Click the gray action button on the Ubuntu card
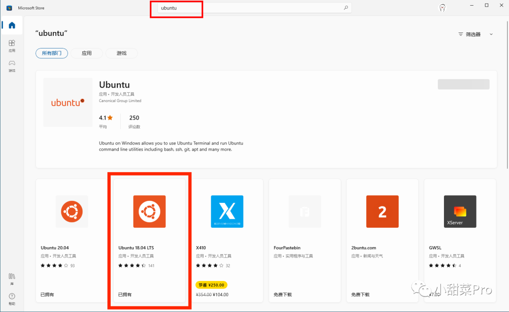 (x=464, y=84)
